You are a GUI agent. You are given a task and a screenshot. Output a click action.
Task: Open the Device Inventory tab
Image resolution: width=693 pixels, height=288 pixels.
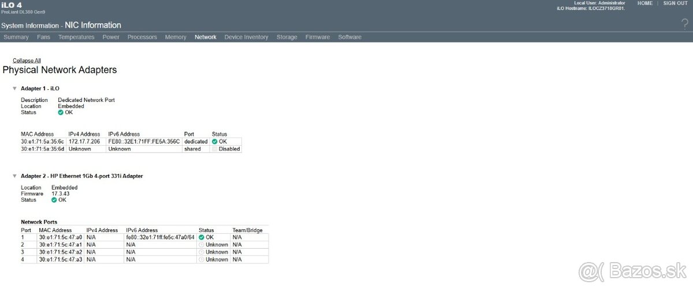tap(246, 37)
